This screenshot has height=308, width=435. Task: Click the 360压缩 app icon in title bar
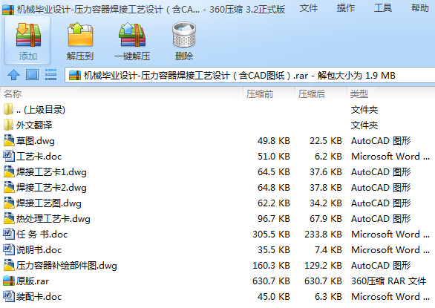coord(8,10)
